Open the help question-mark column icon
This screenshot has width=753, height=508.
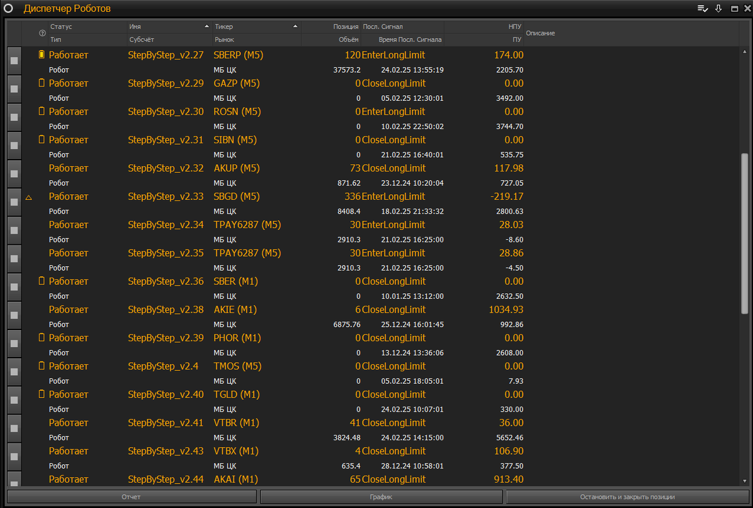click(x=42, y=33)
